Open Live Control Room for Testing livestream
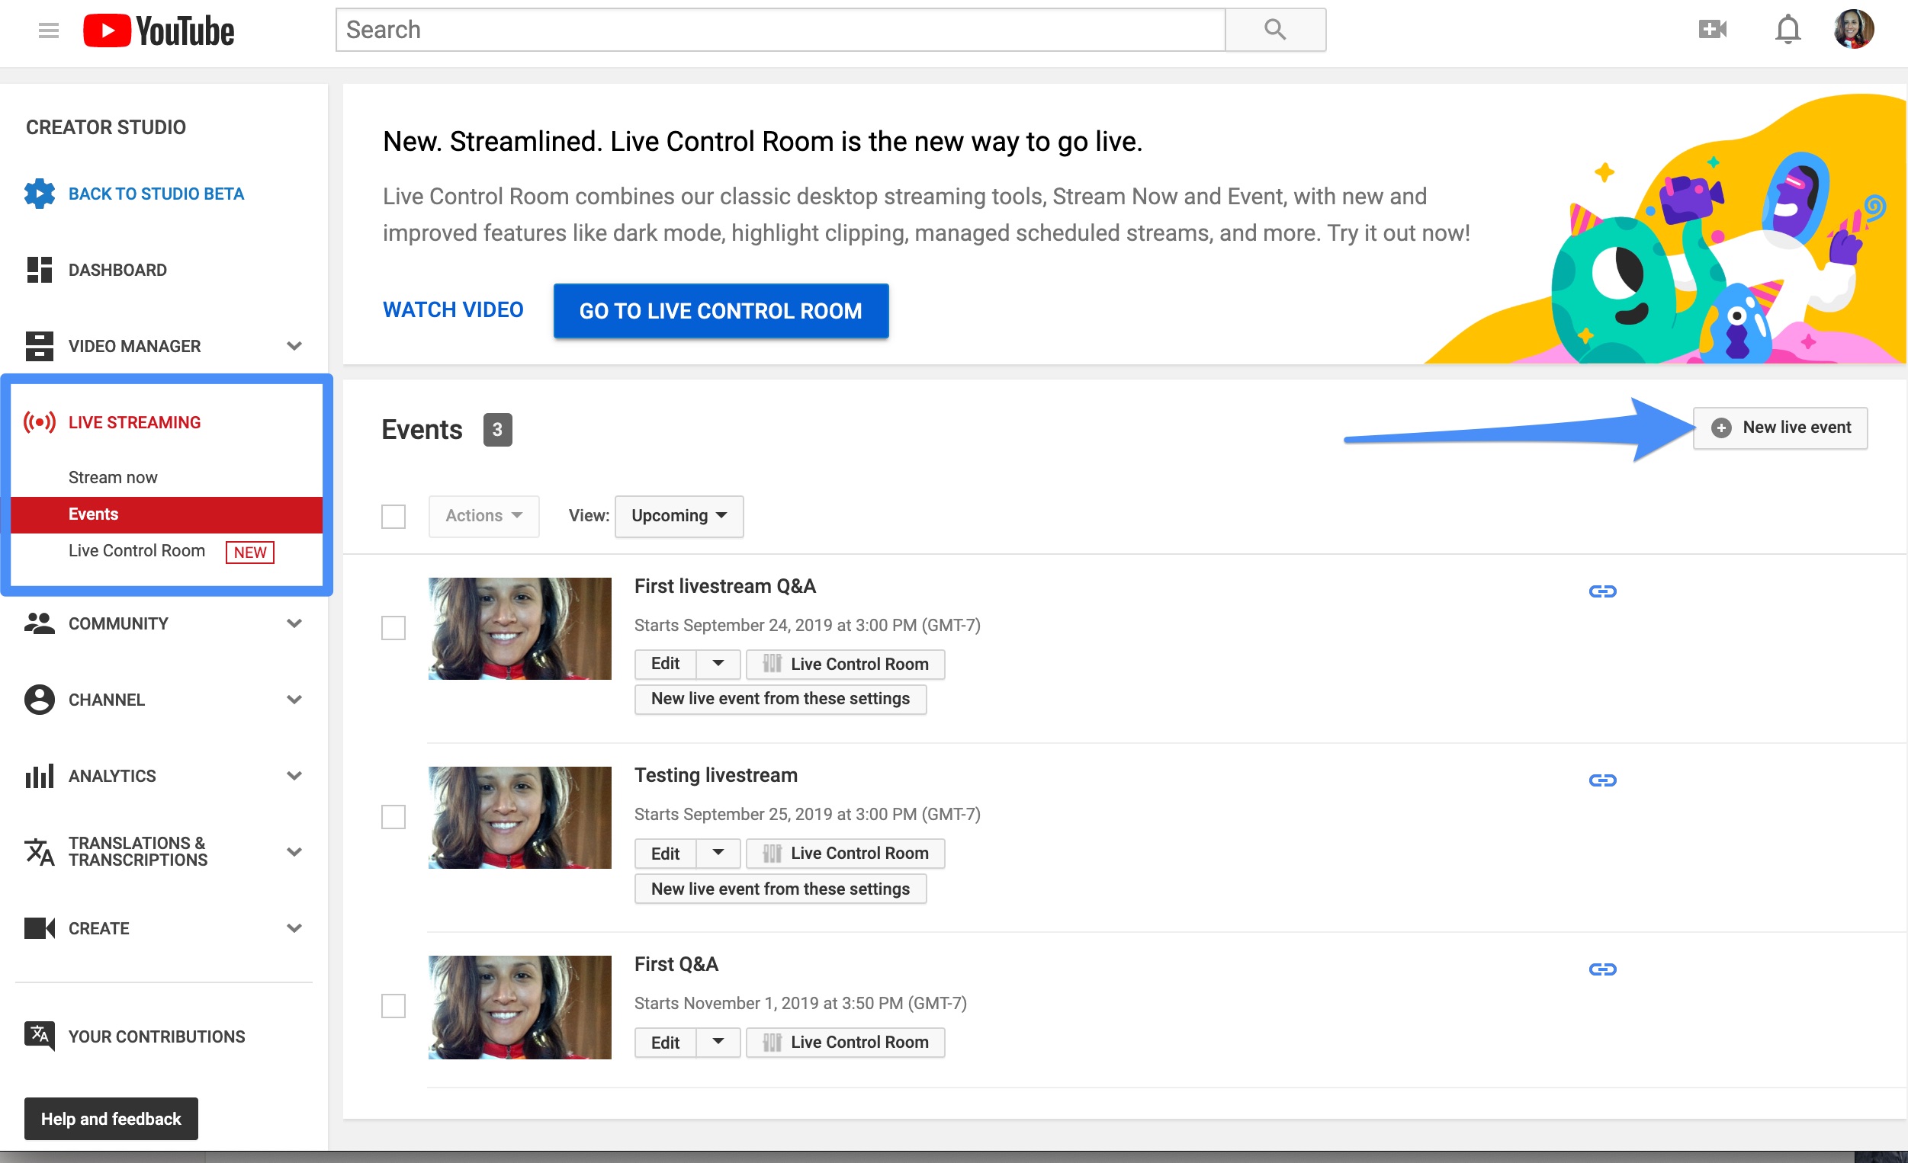This screenshot has width=1908, height=1163. (846, 853)
